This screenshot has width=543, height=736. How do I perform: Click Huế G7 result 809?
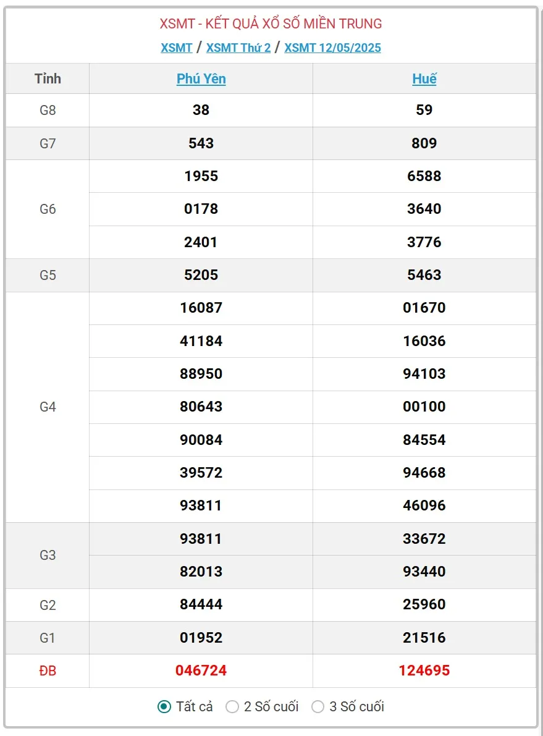(424, 143)
